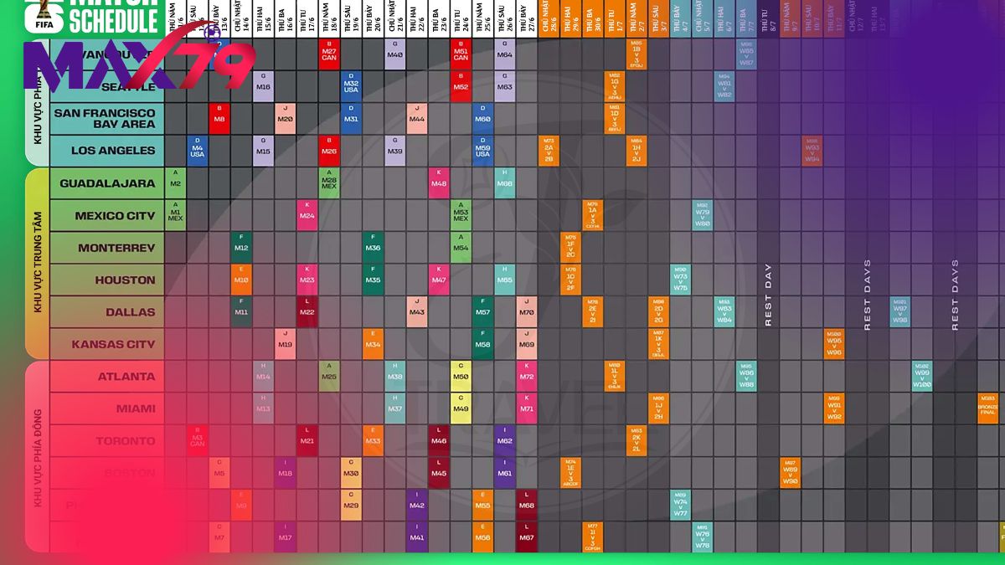The image size is (1005, 565).
Task: Select the LOS ANGELES row label
Action: click(x=107, y=151)
